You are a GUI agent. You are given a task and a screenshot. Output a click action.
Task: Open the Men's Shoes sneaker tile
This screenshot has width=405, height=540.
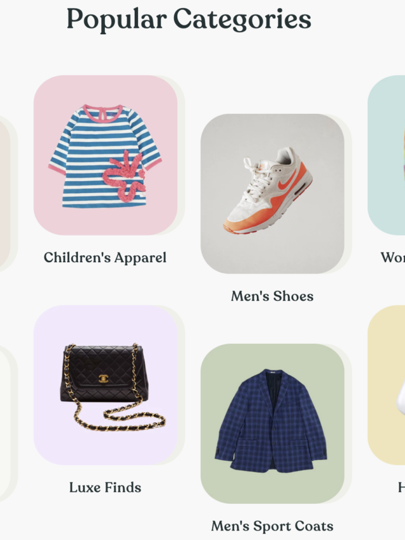click(272, 194)
